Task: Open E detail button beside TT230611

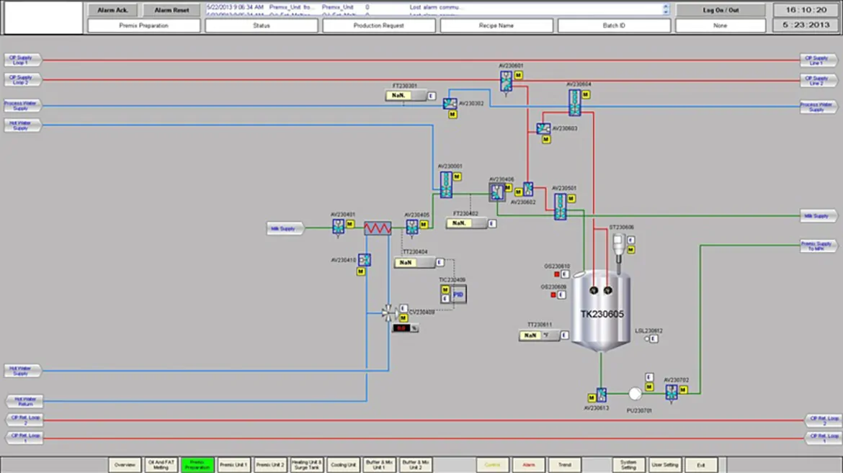Action: point(564,335)
